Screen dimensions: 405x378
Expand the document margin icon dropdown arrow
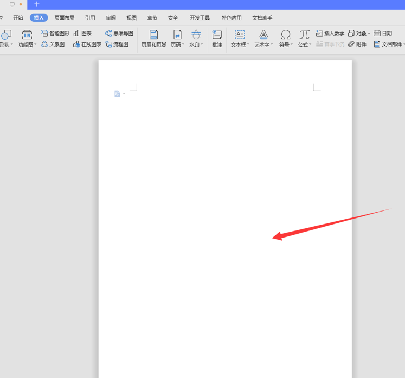pos(124,93)
